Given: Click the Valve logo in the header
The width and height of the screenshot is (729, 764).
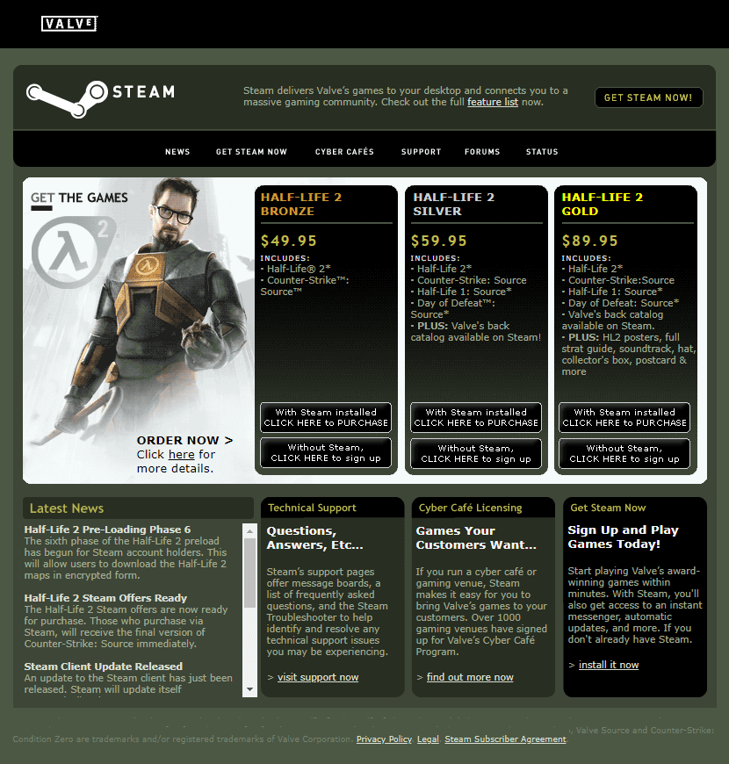Looking at the screenshot, I should (x=69, y=24).
